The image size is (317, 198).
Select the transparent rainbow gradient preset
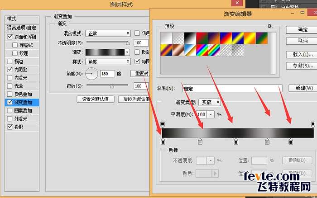pos(214,50)
